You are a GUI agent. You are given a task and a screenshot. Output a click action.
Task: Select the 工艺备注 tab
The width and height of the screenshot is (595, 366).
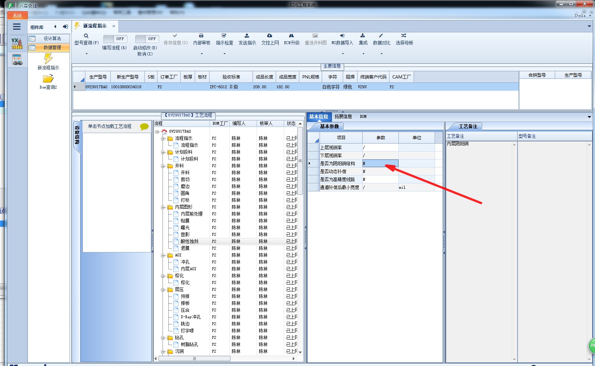point(468,127)
